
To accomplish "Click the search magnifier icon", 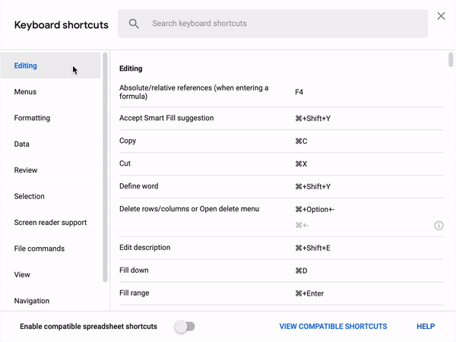I will tap(134, 24).
